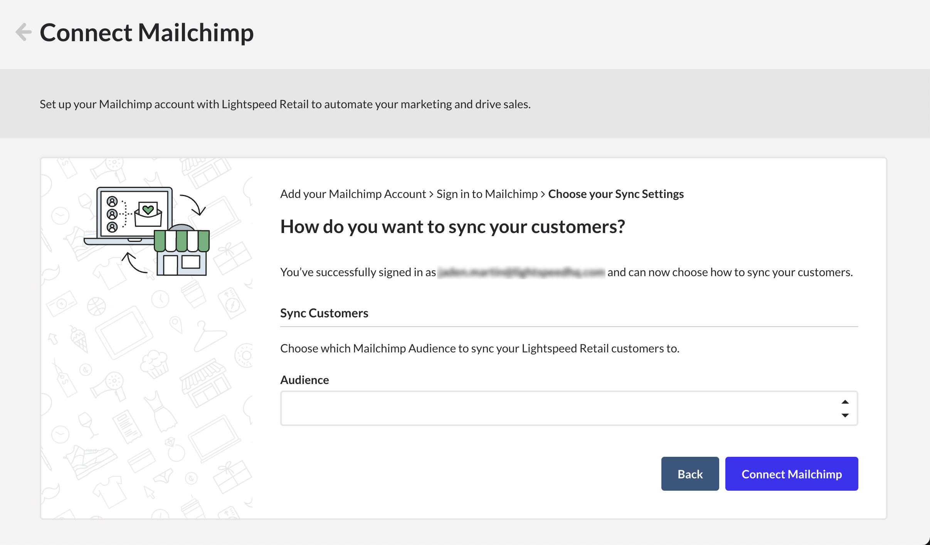Screen dimensions: 930x545
Task: Click the top customer avatar icon on laptop screen
Action: click(112, 201)
